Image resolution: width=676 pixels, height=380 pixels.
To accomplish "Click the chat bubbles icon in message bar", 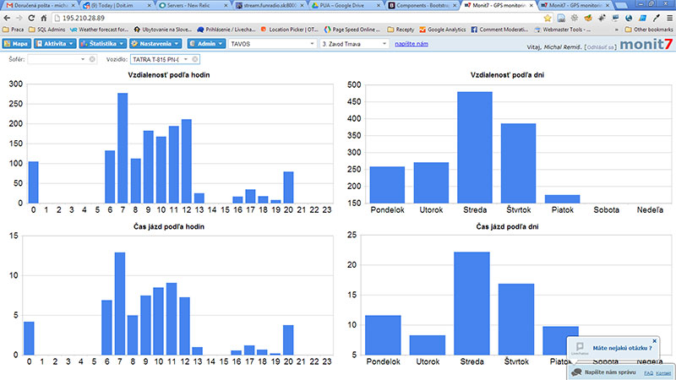I will pyautogui.click(x=575, y=372).
